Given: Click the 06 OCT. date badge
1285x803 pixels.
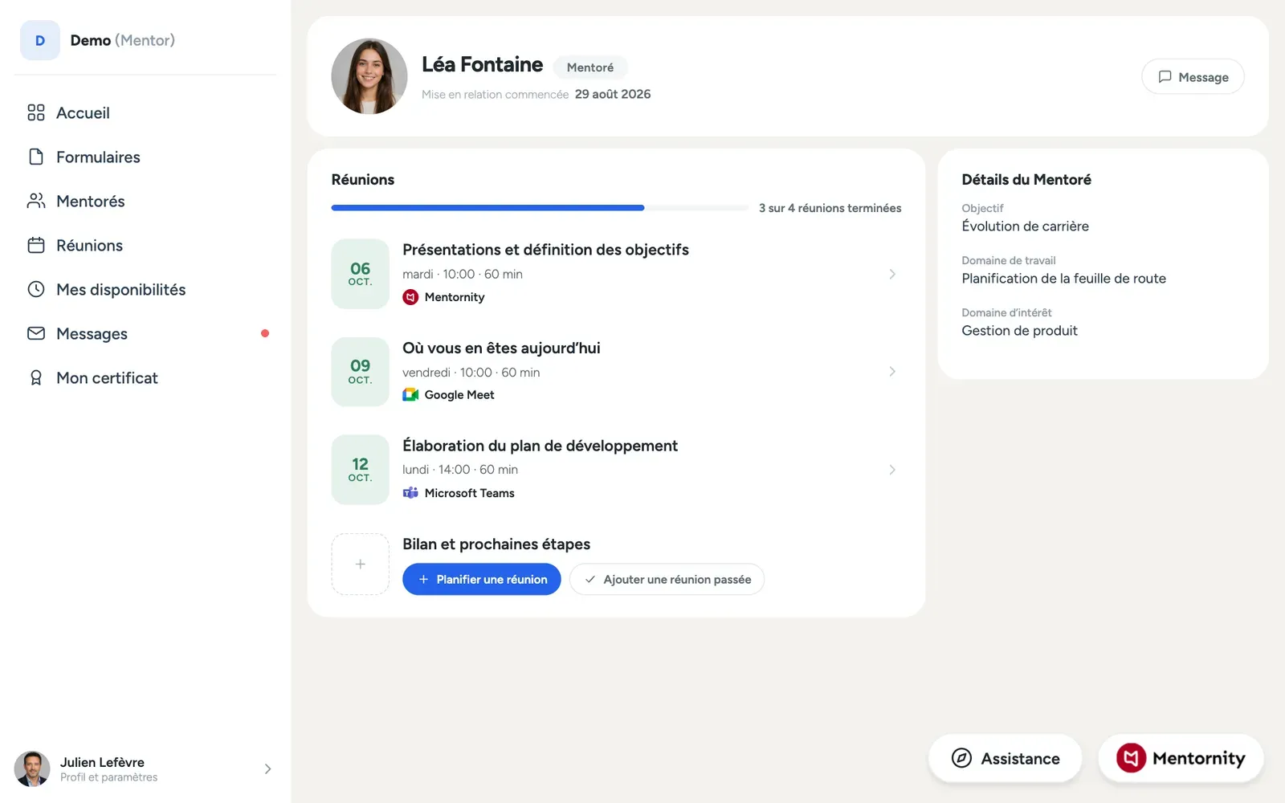Looking at the screenshot, I should (361, 274).
